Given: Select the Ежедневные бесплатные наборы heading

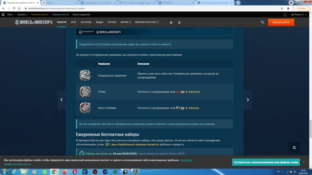Looking at the screenshot, I should [108, 134].
